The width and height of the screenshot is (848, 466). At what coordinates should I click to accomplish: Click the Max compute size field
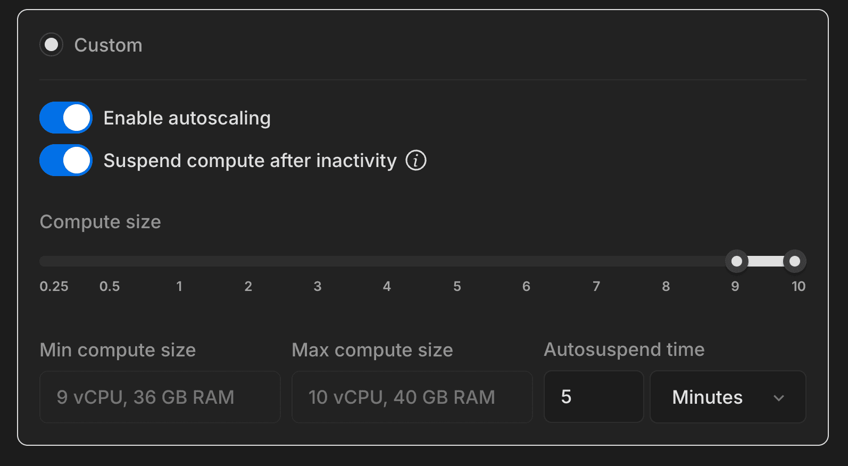(412, 397)
